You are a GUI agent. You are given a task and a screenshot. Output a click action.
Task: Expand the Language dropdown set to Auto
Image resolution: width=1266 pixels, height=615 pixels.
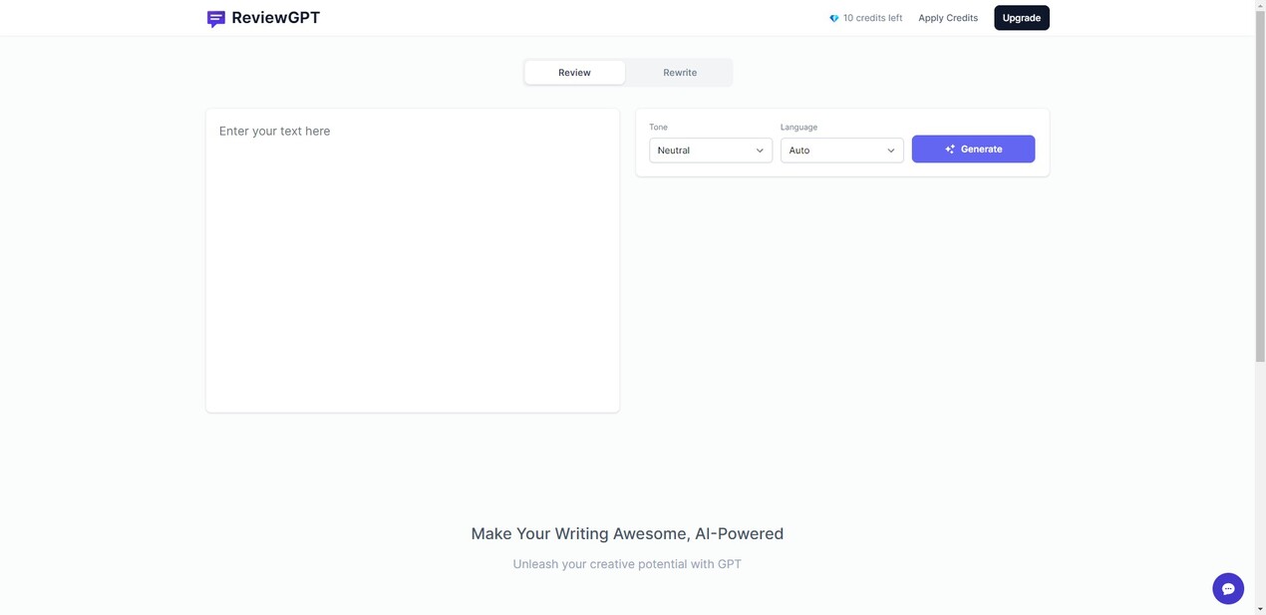(841, 151)
